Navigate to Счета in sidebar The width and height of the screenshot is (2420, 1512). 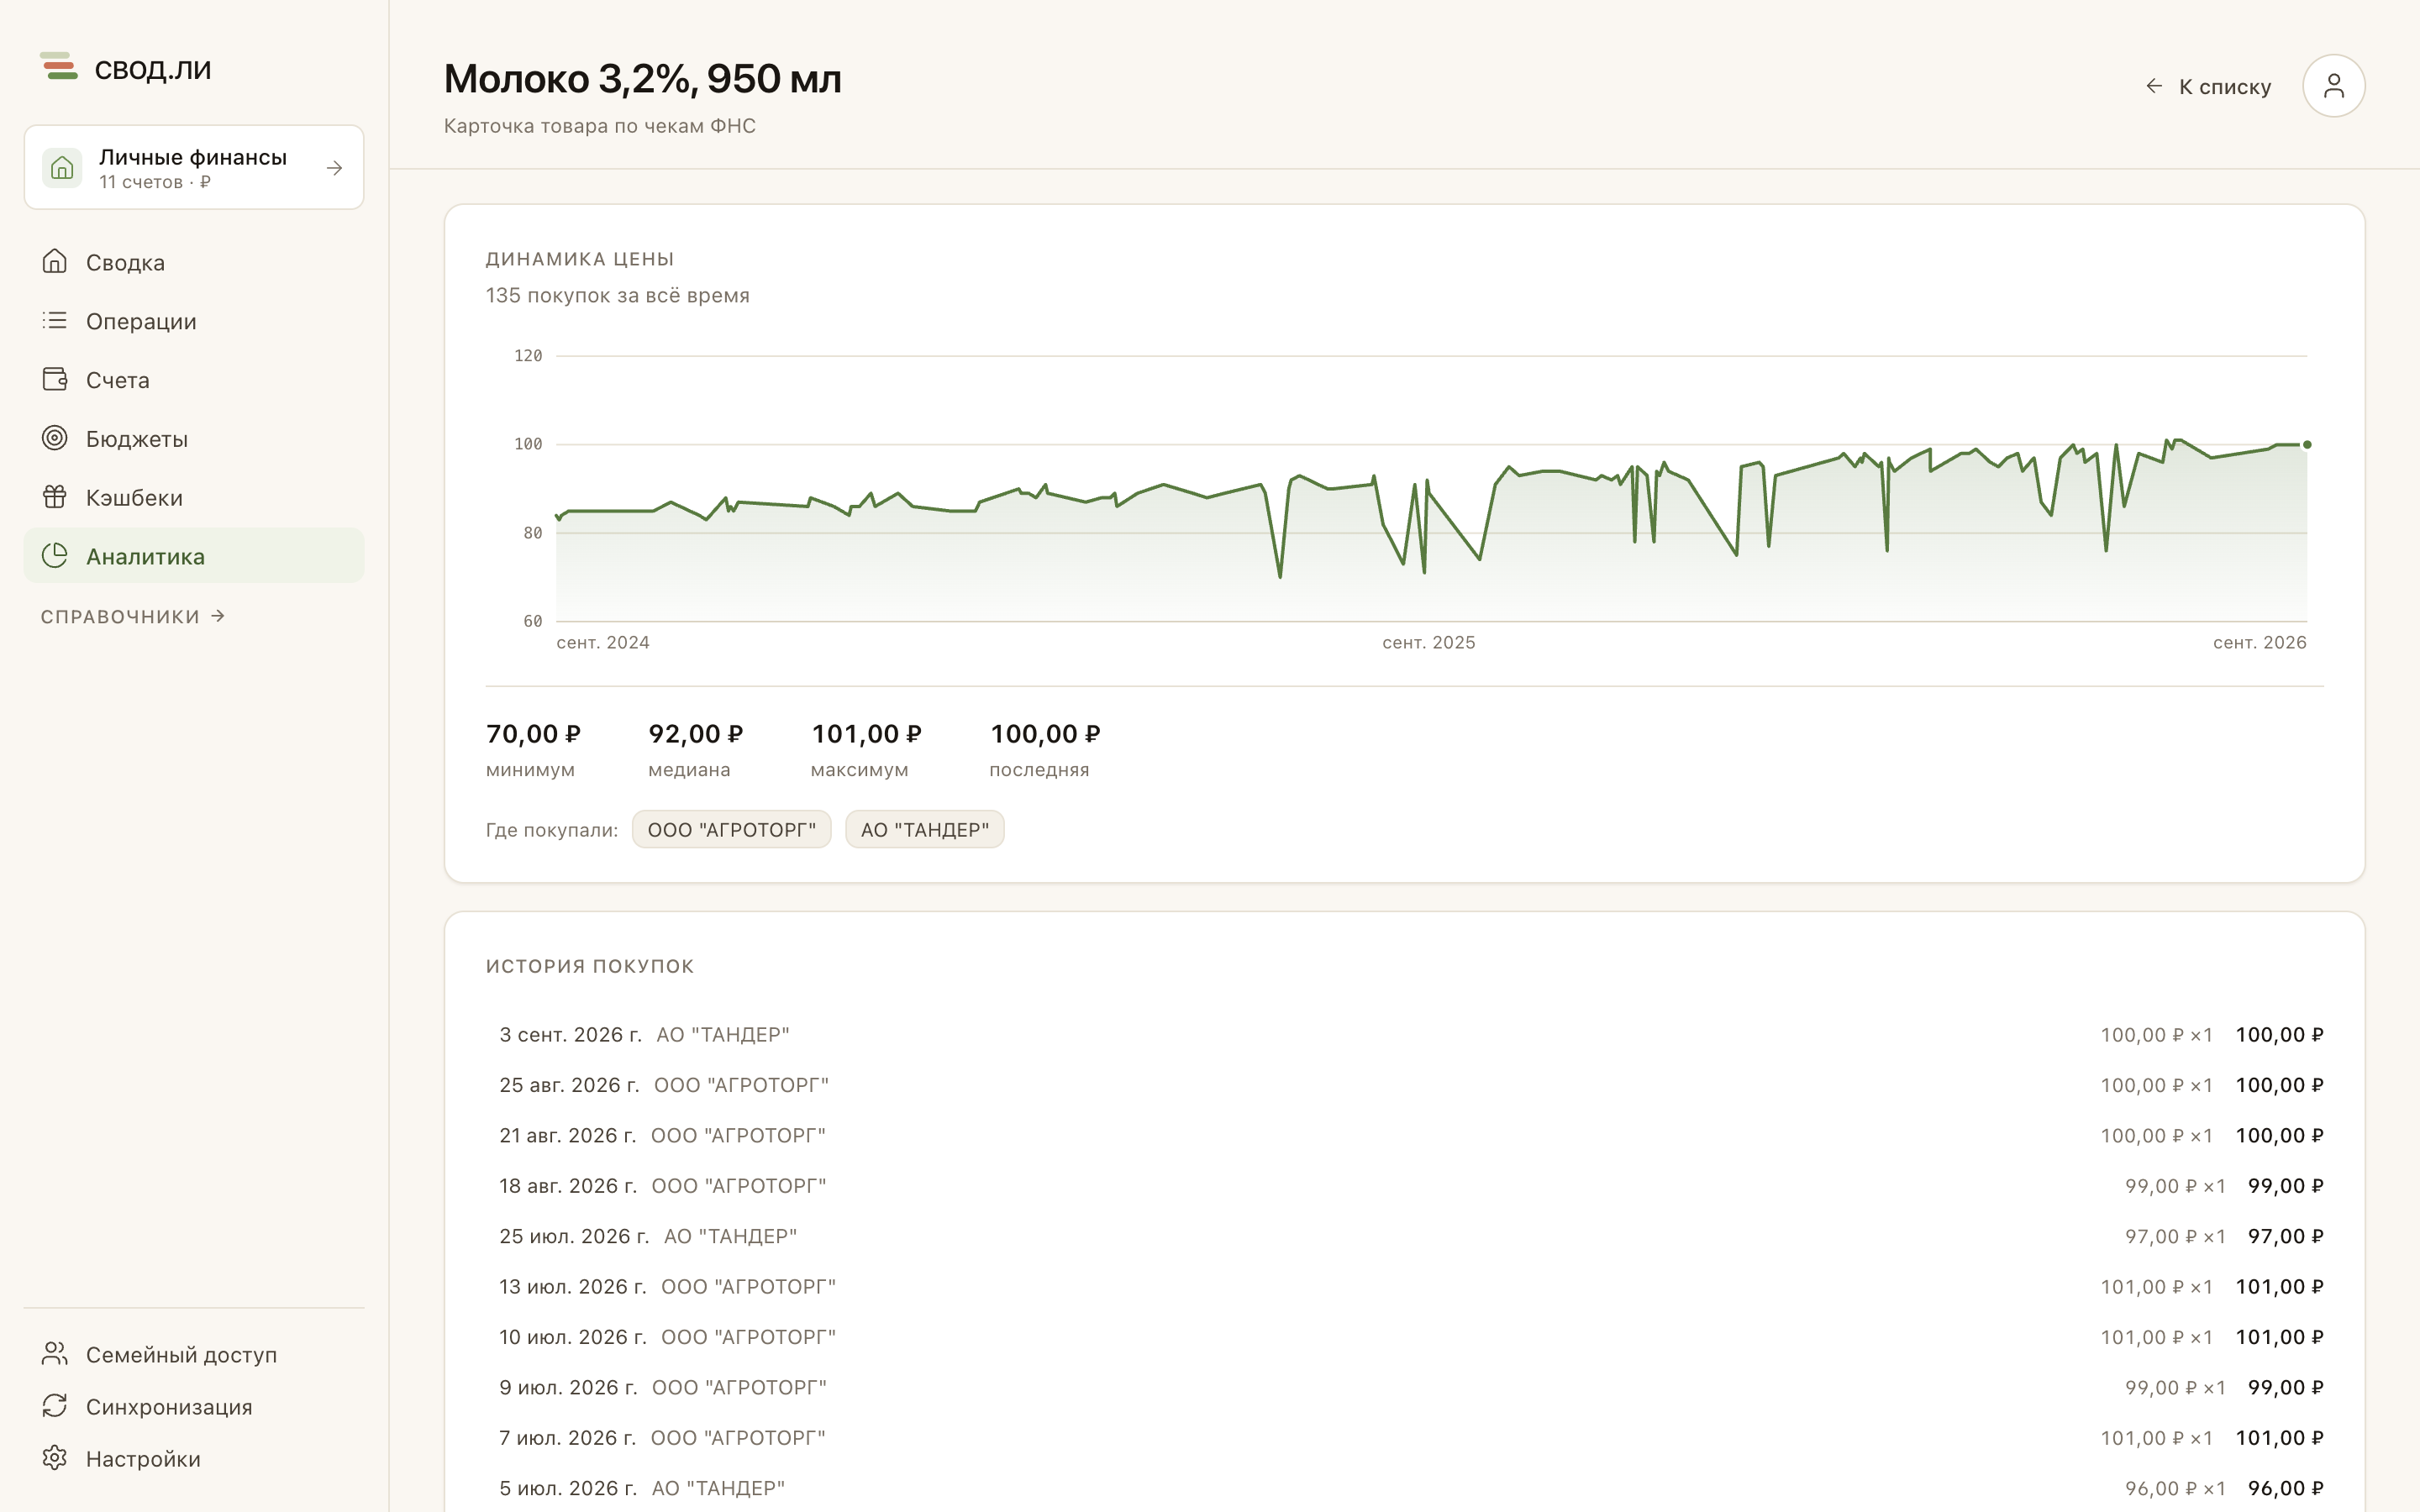194,380
